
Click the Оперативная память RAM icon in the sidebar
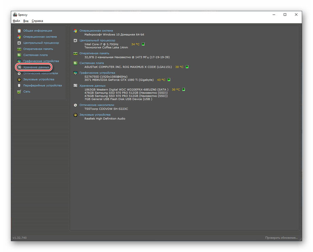(19, 49)
